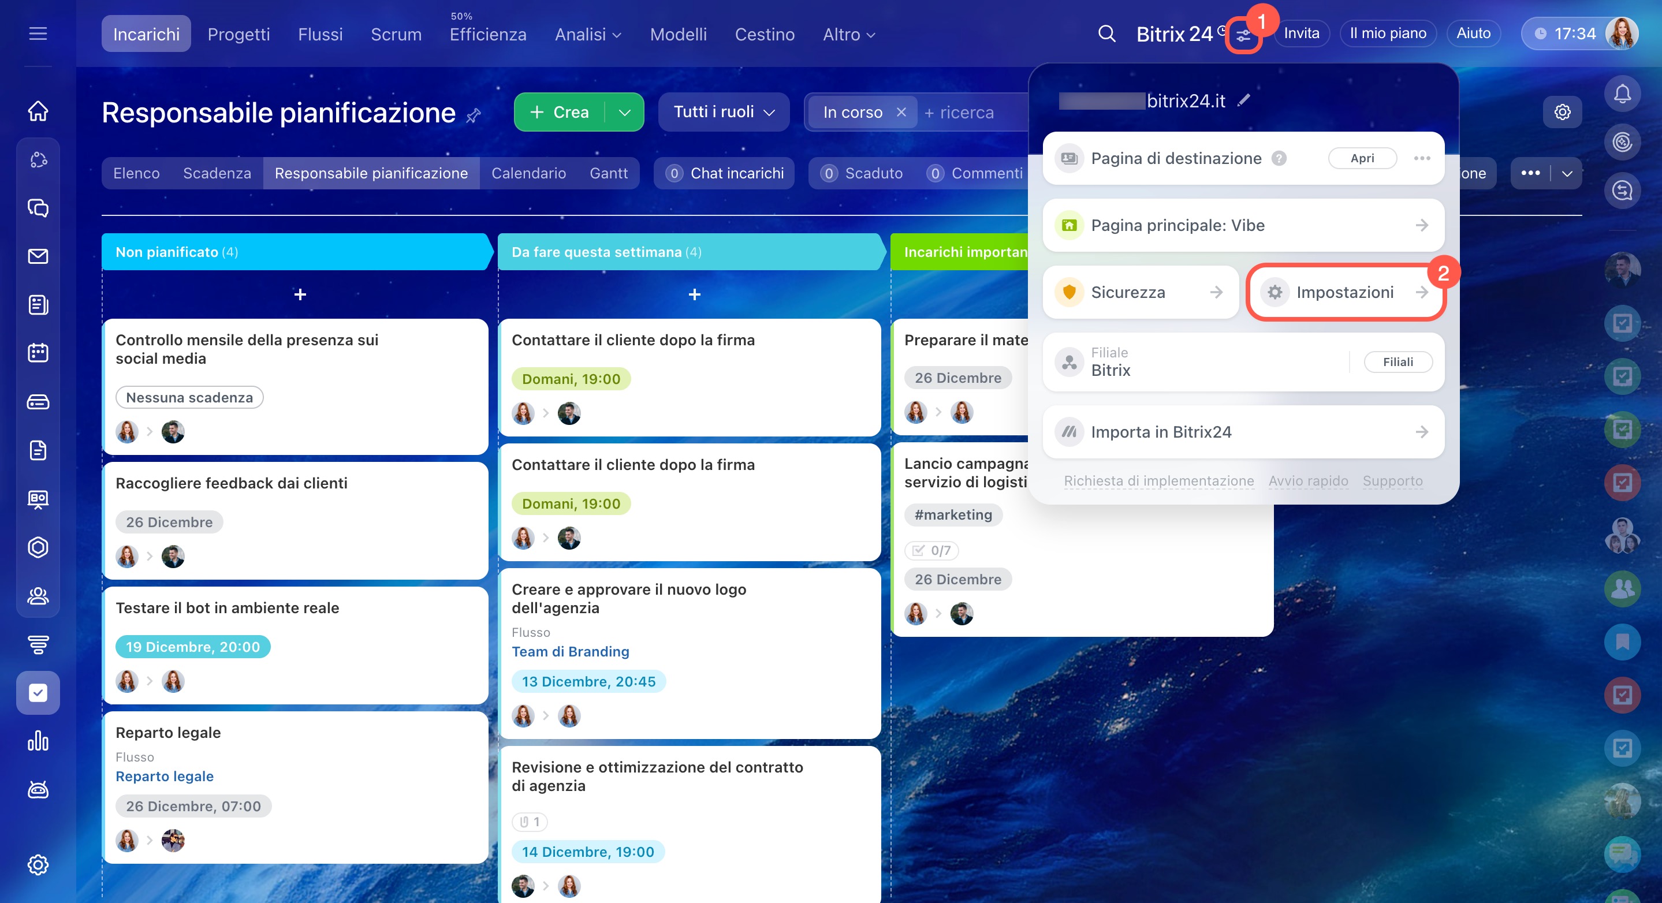
Task: Open the 'Team di Branding' flow link
Action: (570, 651)
